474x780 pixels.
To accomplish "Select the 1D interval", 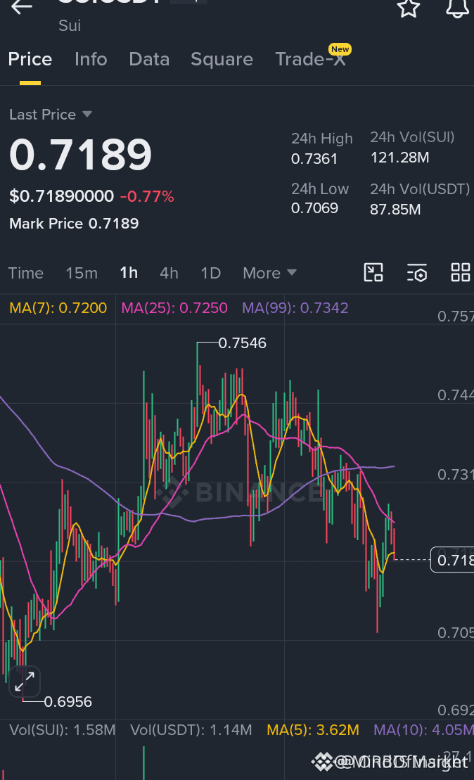I will point(210,273).
